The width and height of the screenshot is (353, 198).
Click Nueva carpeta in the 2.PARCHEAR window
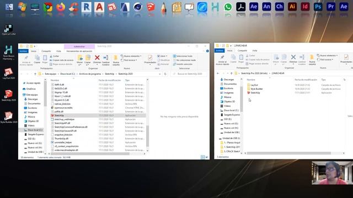312,60
